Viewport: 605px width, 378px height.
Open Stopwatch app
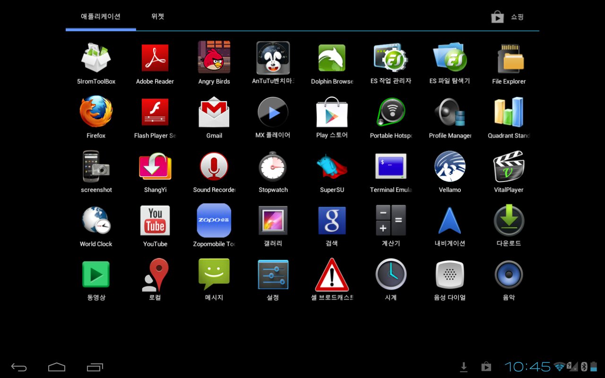click(x=273, y=172)
